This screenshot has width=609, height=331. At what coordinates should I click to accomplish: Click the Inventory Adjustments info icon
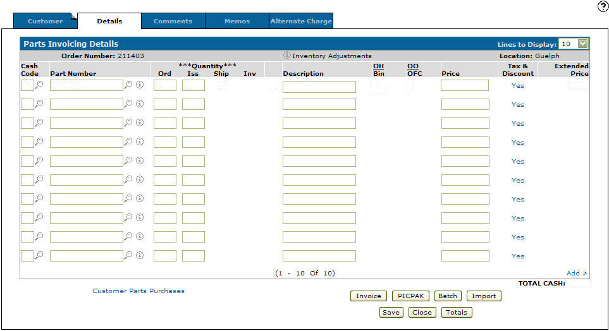[286, 56]
